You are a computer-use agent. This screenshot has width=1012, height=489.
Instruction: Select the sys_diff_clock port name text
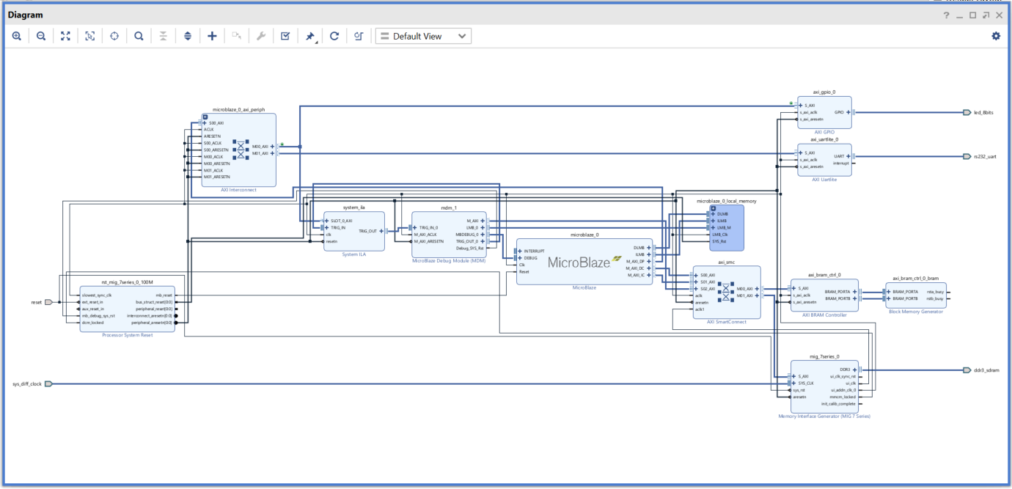pos(27,383)
